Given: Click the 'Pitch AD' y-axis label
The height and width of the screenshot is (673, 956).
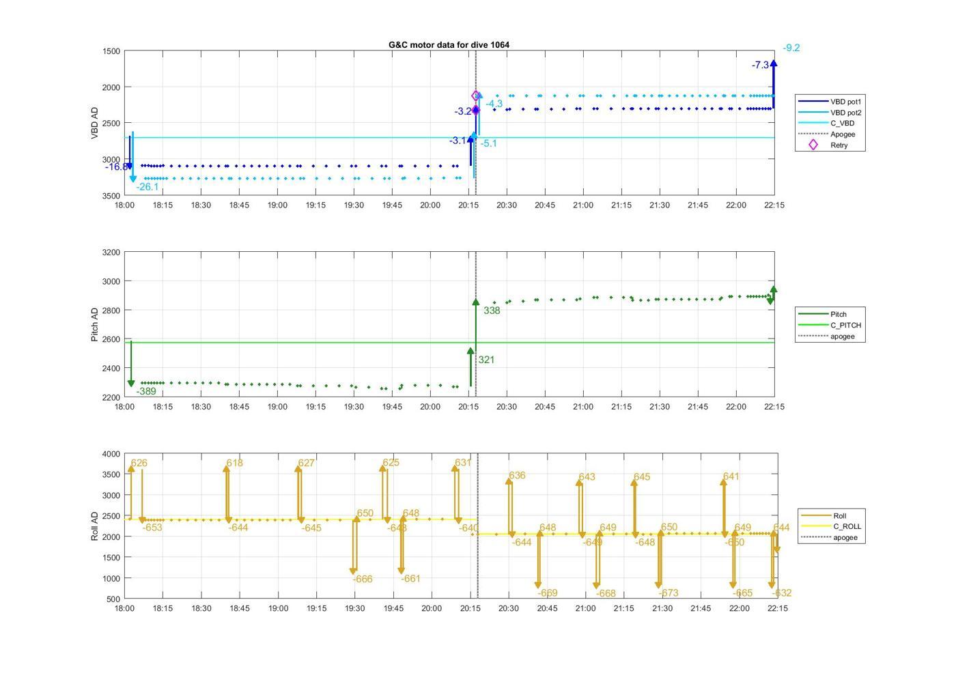Looking at the screenshot, I should coord(95,324).
